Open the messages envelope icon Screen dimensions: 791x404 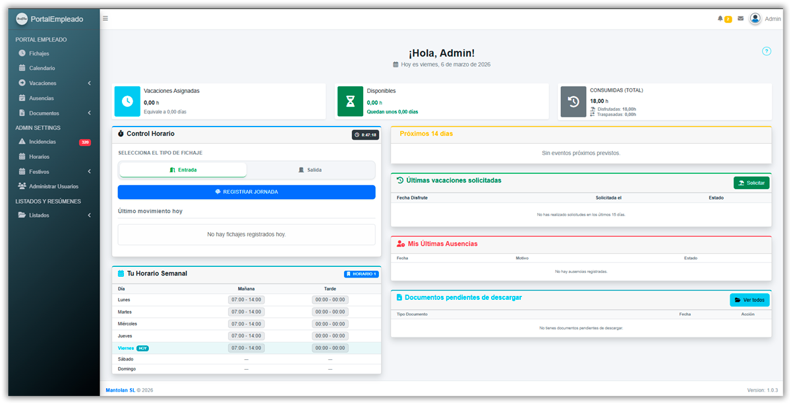740,18
